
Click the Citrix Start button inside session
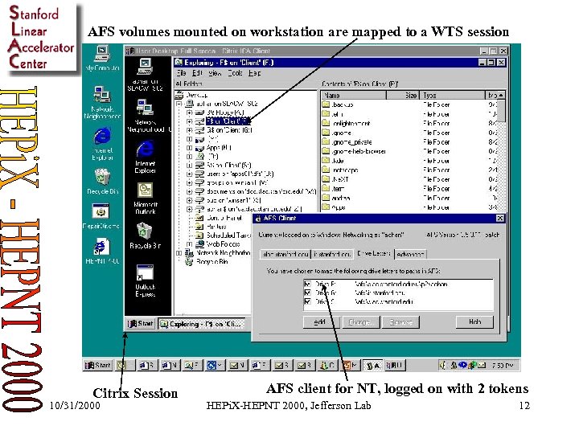tap(140, 324)
